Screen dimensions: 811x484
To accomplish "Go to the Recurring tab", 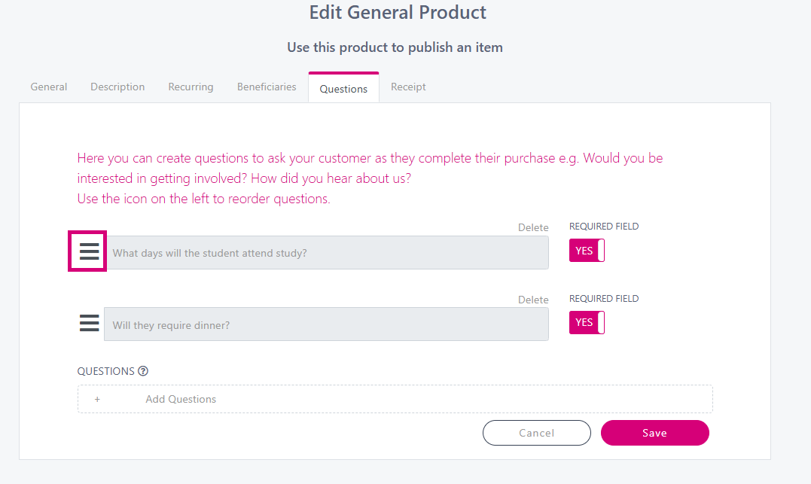I will coord(191,87).
